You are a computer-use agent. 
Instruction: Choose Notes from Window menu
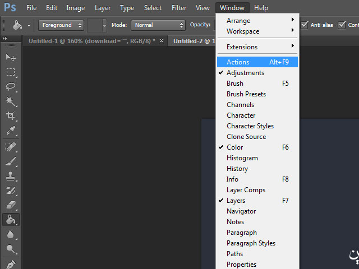click(x=257, y=222)
